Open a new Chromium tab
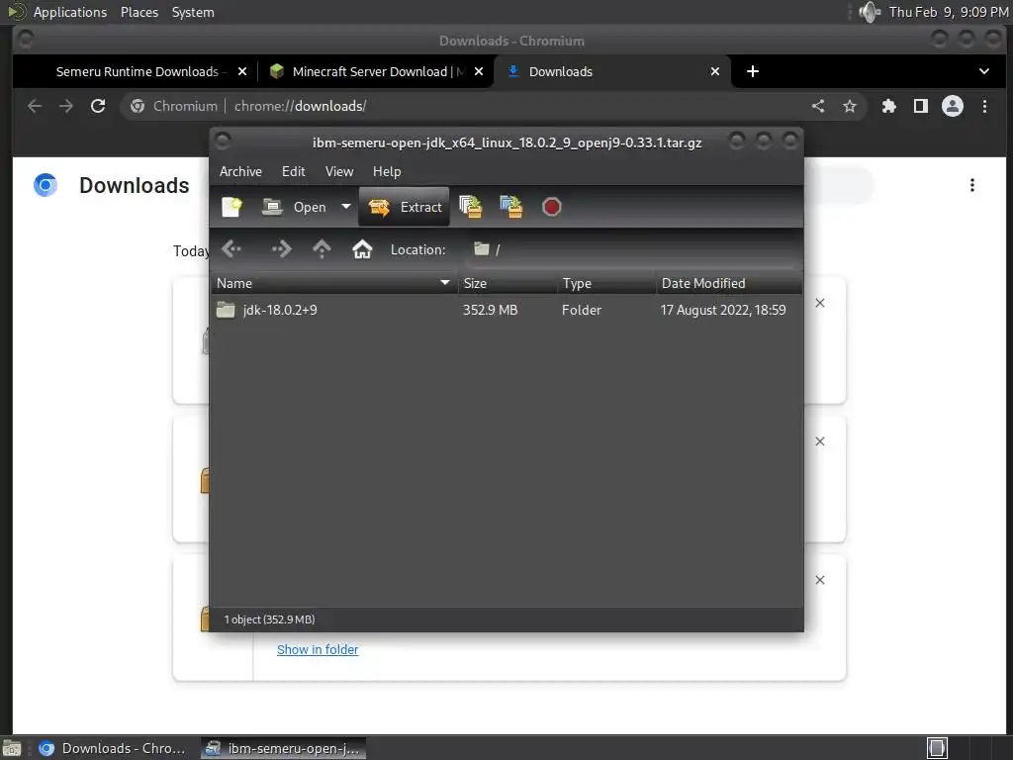This screenshot has width=1013, height=760. (x=753, y=71)
